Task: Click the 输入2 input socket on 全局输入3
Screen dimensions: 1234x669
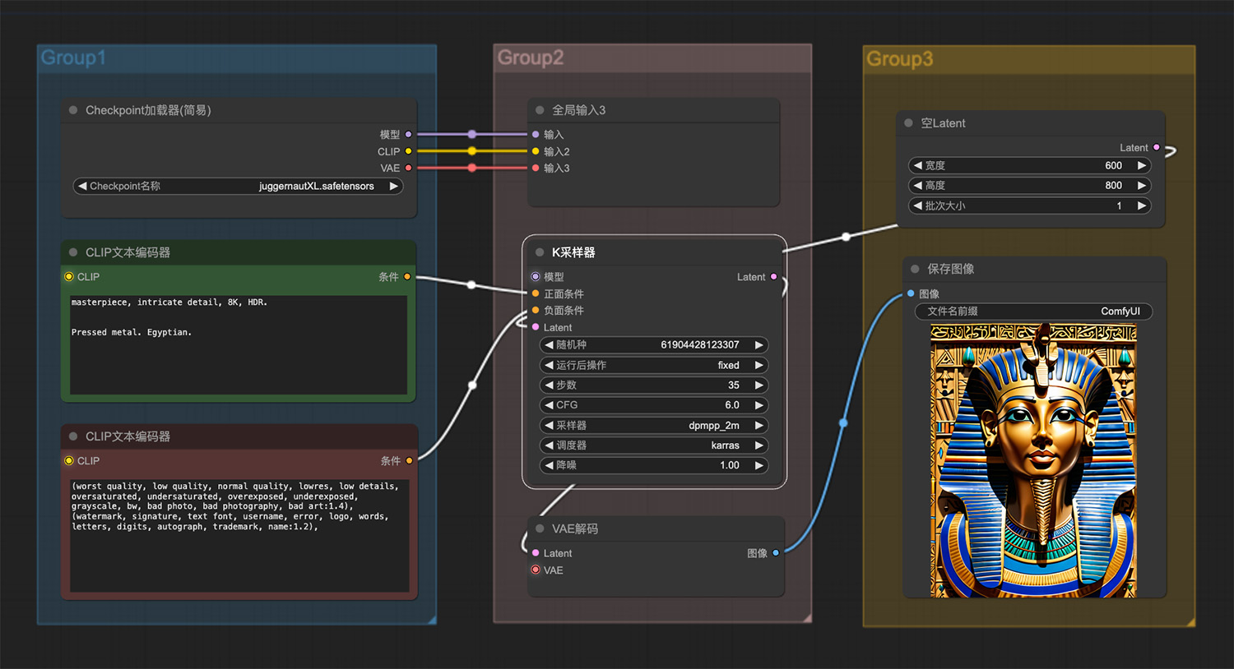Action: (536, 151)
